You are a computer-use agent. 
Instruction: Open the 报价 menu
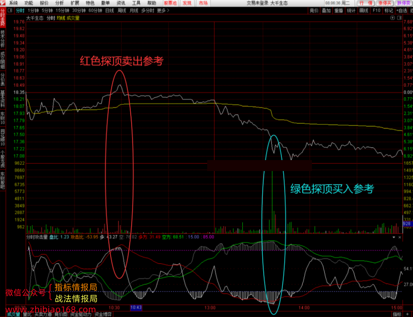44,3
